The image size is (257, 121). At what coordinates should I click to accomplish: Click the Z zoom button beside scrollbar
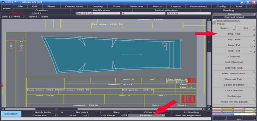tap(209, 109)
